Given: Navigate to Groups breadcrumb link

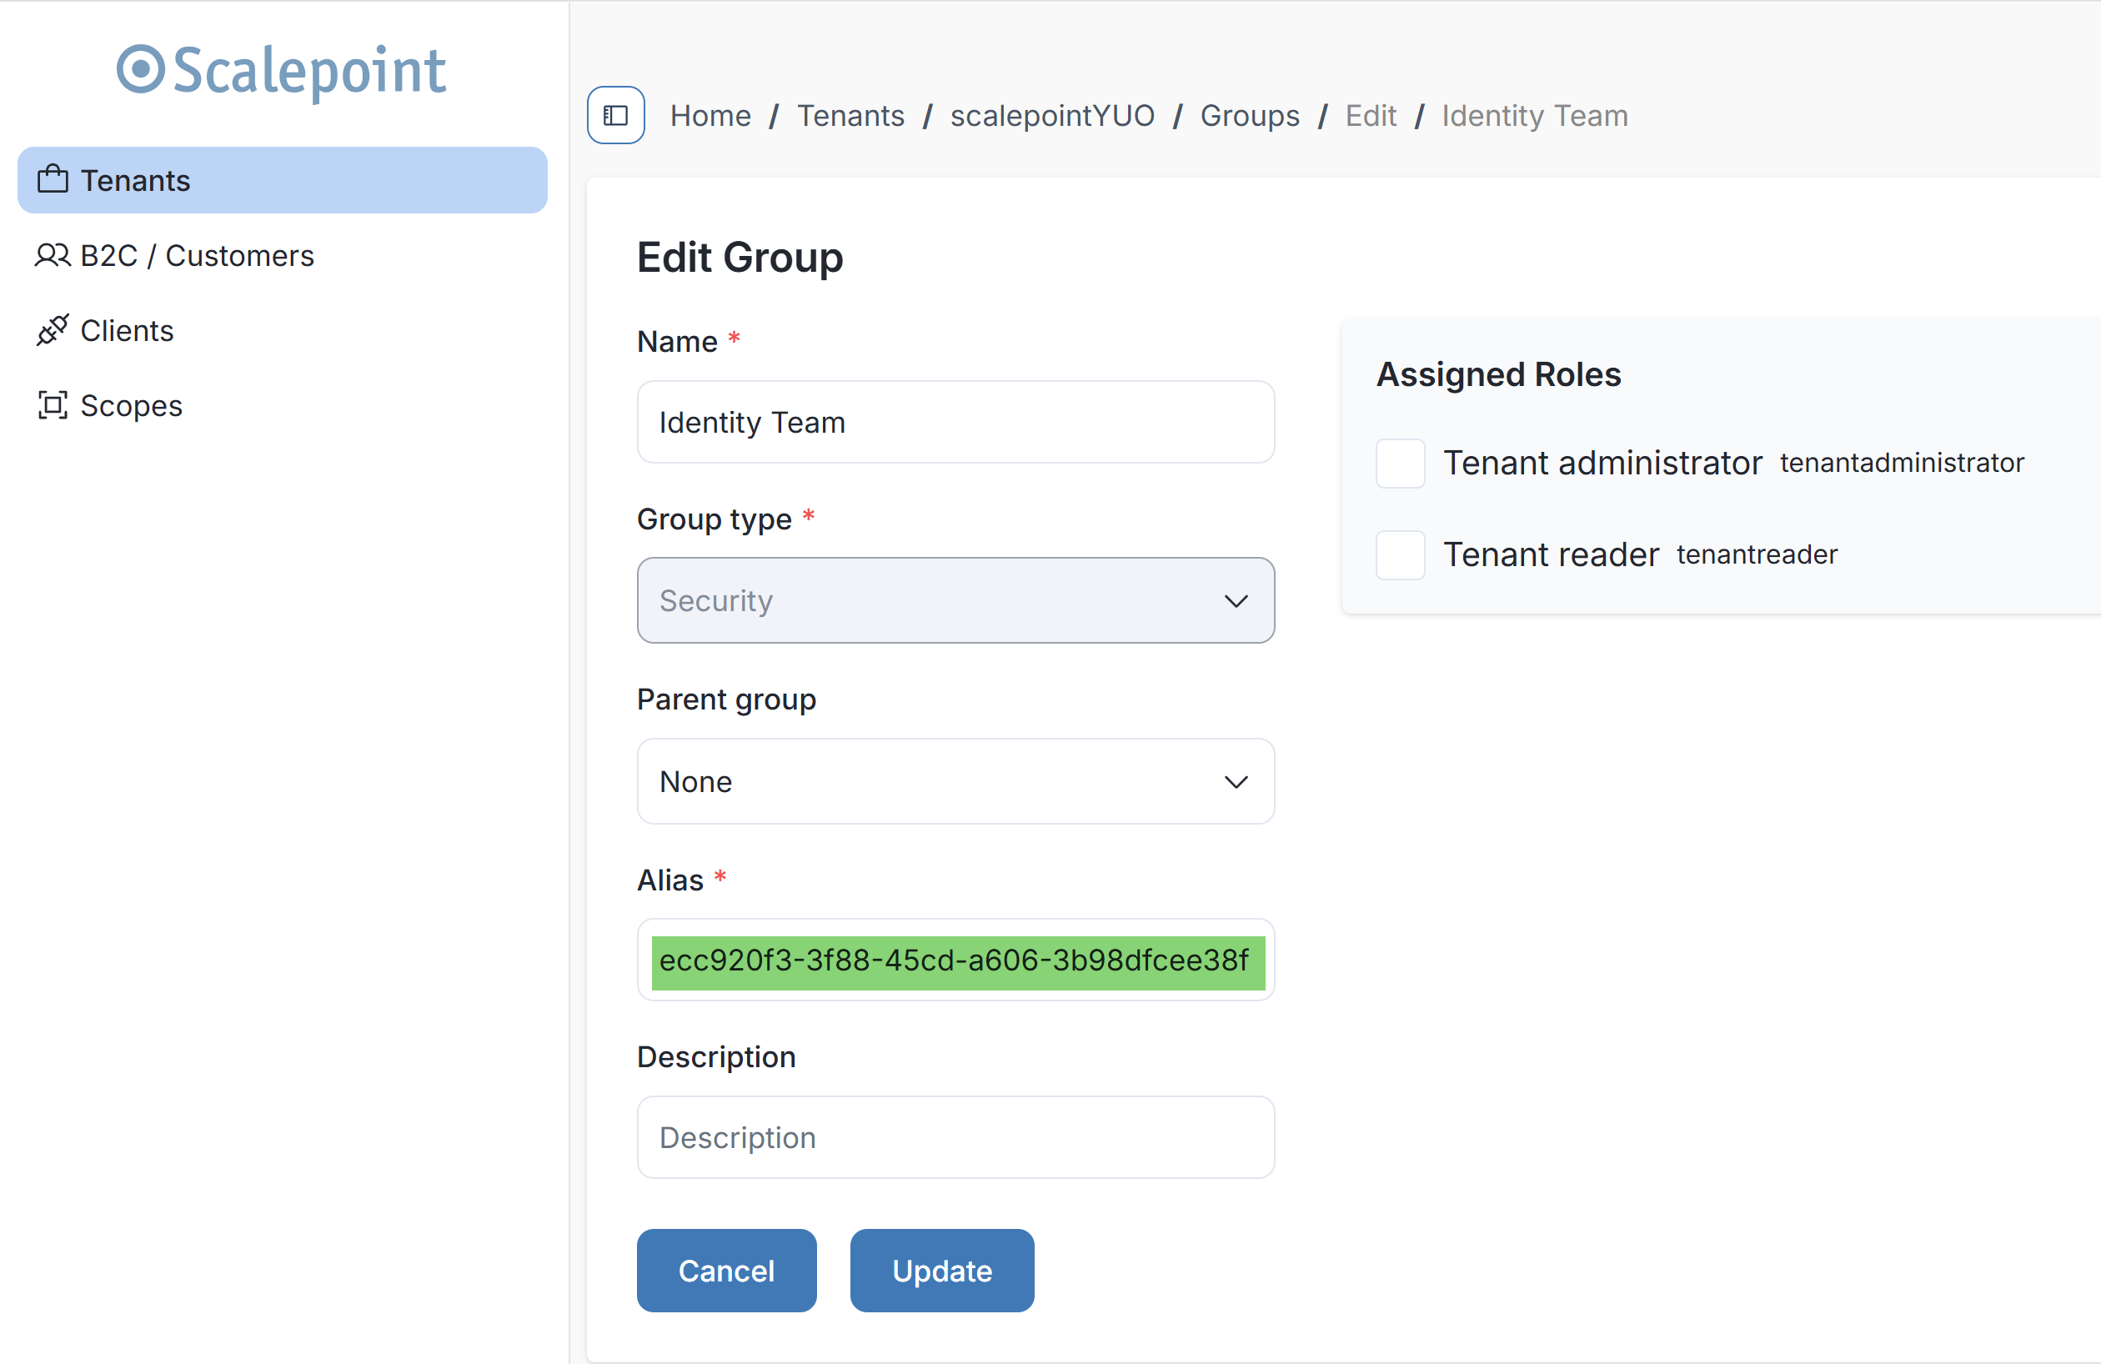Looking at the screenshot, I should coord(1249,116).
